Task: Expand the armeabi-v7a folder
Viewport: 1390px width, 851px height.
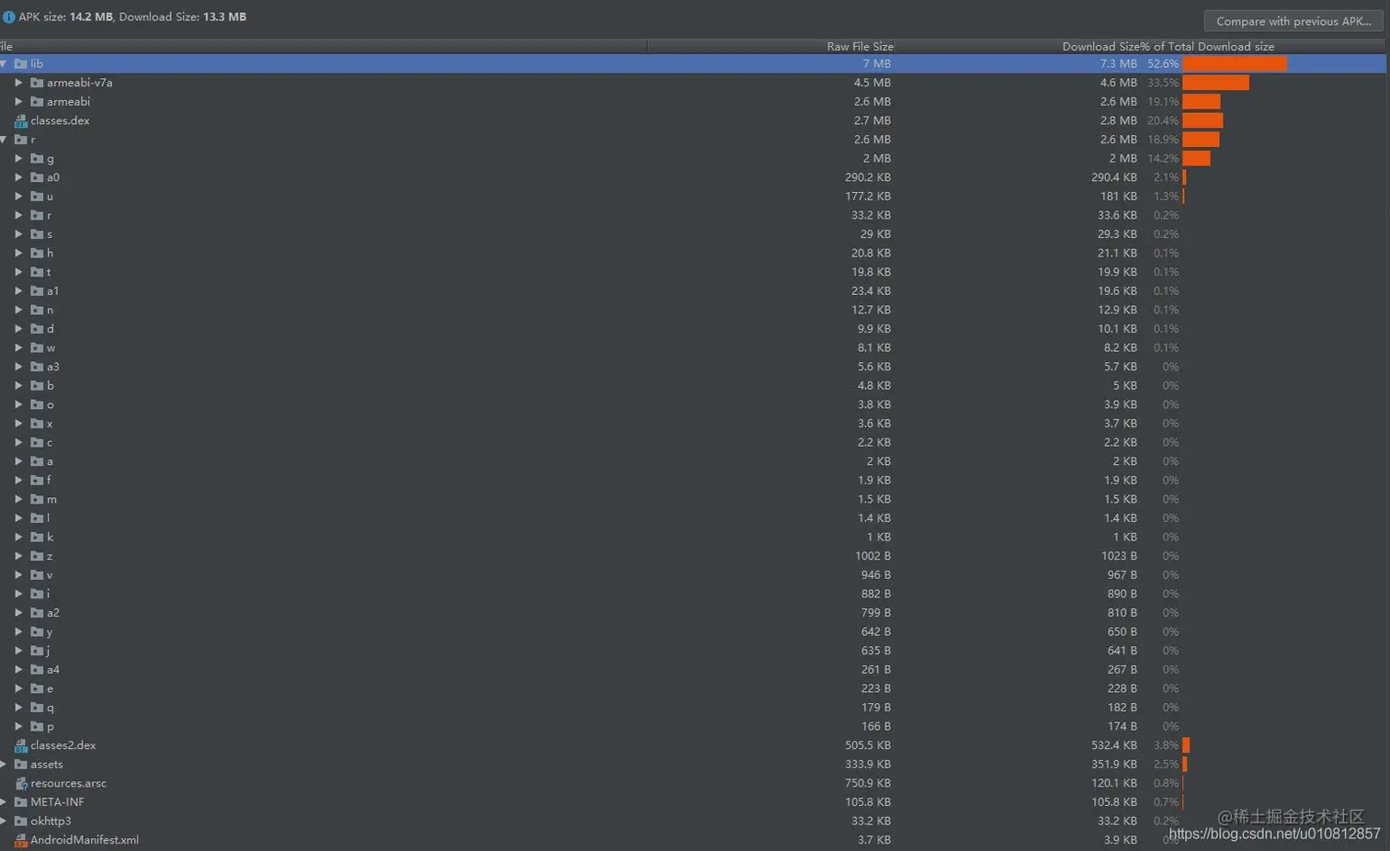Action: (x=18, y=83)
